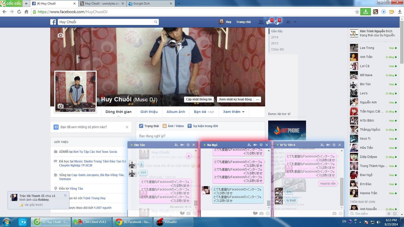Viewport: 404px width, 227px height.
Task: Jump to 2014 on timeline
Action: click(x=275, y=37)
